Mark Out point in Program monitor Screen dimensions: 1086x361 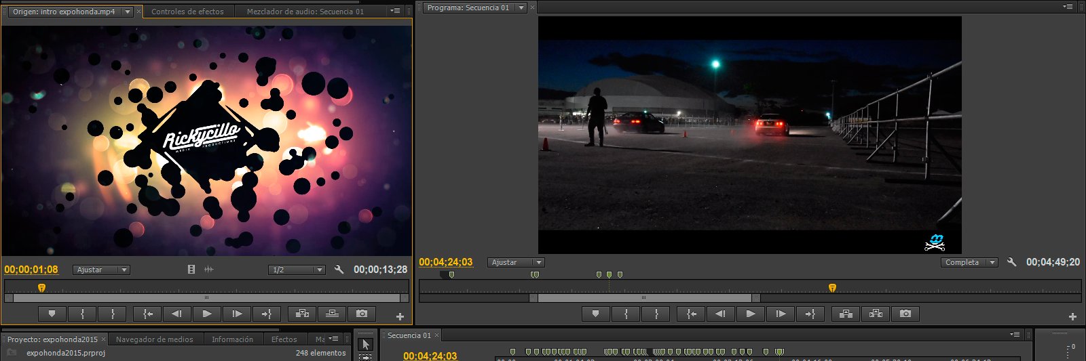click(x=656, y=314)
